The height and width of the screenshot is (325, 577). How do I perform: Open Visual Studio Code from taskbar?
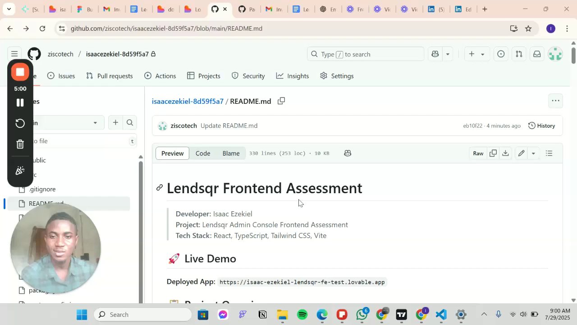coord(441,315)
